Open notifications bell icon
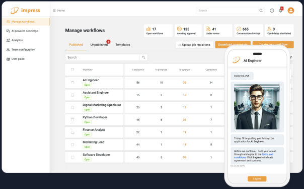Viewport: 304px width, 189px height. click(x=280, y=11)
